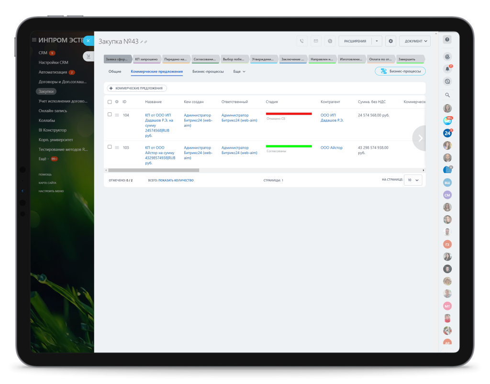
Task: Click the search magnifier in right sidebar
Action: pyautogui.click(x=447, y=95)
